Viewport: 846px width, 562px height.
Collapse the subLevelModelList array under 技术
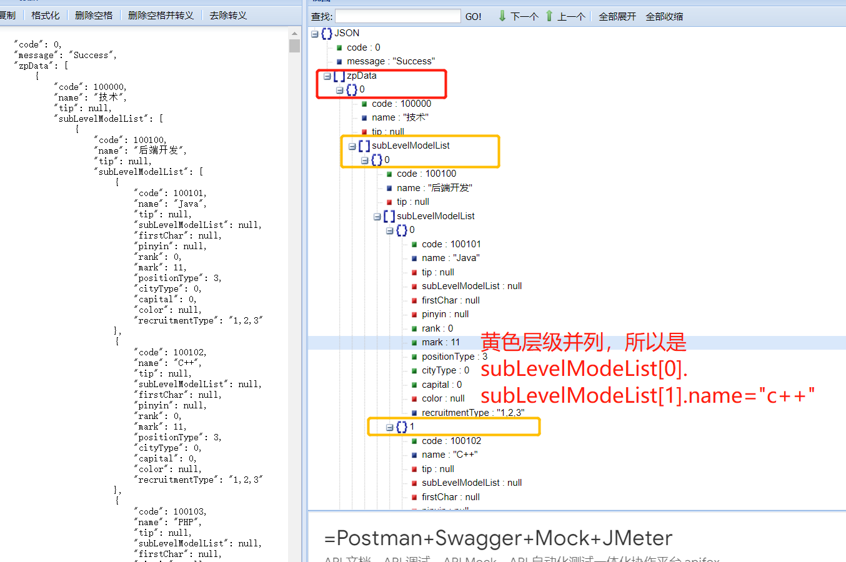tap(352, 146)
